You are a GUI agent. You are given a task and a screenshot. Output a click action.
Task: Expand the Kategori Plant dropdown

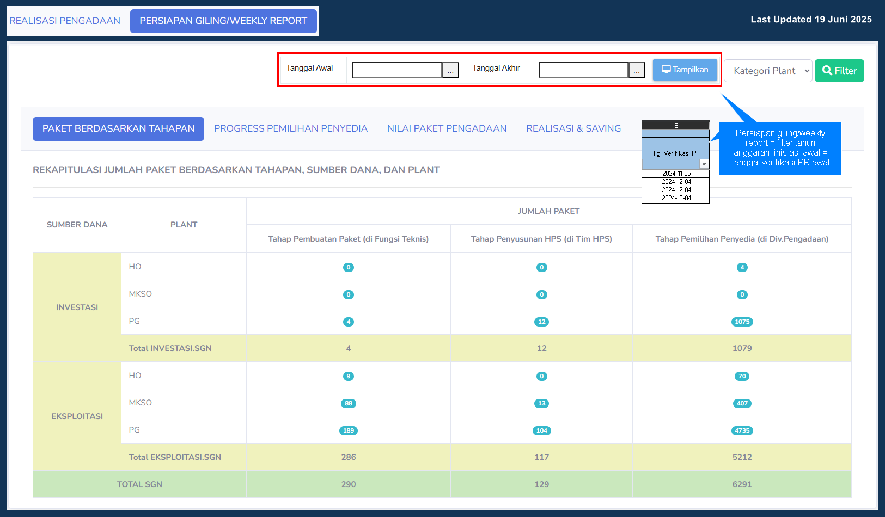[767, 71]
